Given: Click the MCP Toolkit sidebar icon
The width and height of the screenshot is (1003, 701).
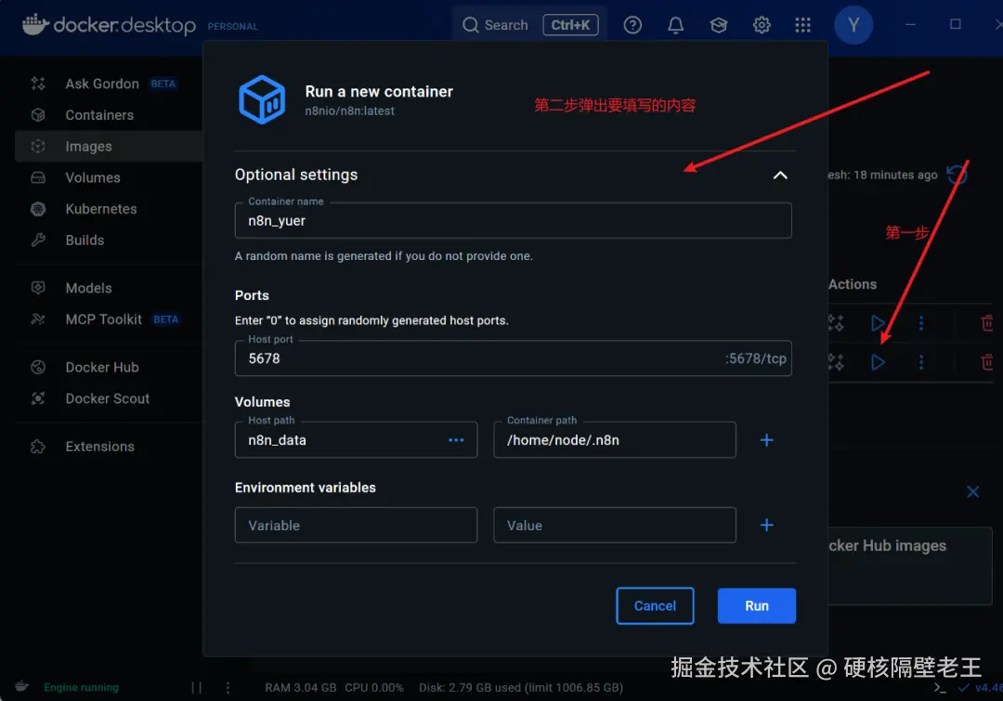Looking at the screenshot, I should point(38,319).
